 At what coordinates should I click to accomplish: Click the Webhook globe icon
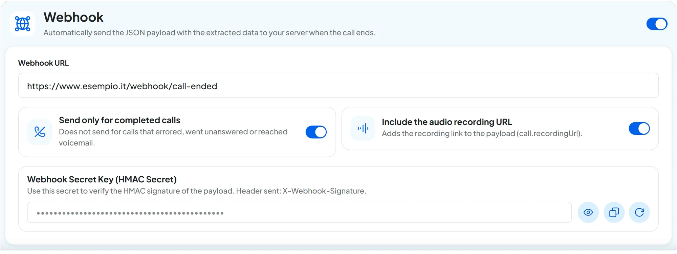point(23,24)
